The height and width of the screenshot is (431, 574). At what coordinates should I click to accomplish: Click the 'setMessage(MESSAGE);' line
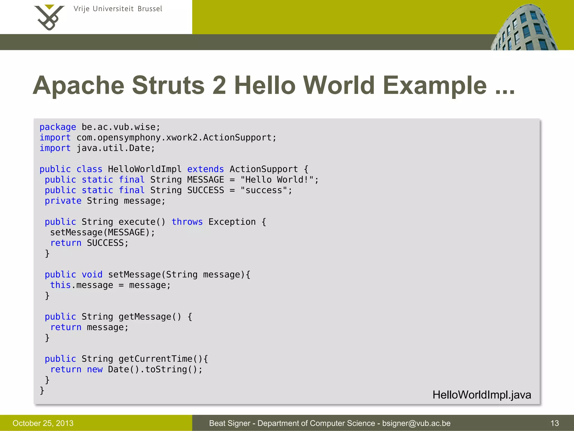pos(103,232)
